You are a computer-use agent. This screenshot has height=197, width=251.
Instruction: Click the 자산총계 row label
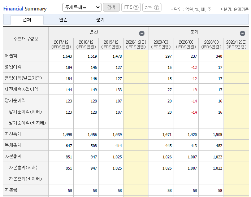13,134
